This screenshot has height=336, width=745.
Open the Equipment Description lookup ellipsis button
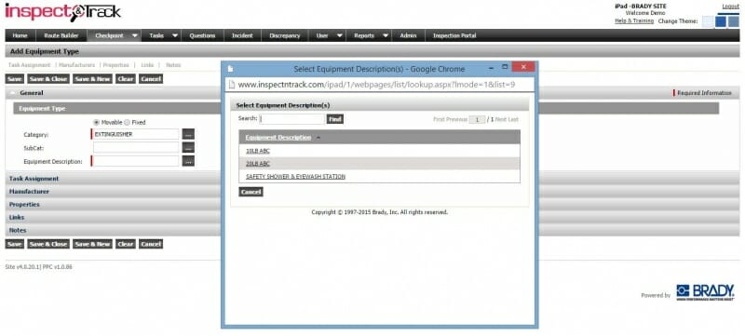point(188,161)
